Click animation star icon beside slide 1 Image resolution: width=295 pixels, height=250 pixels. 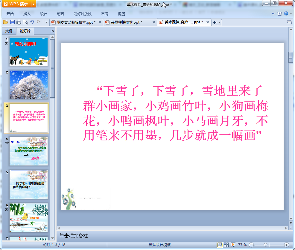click(7, 44)
